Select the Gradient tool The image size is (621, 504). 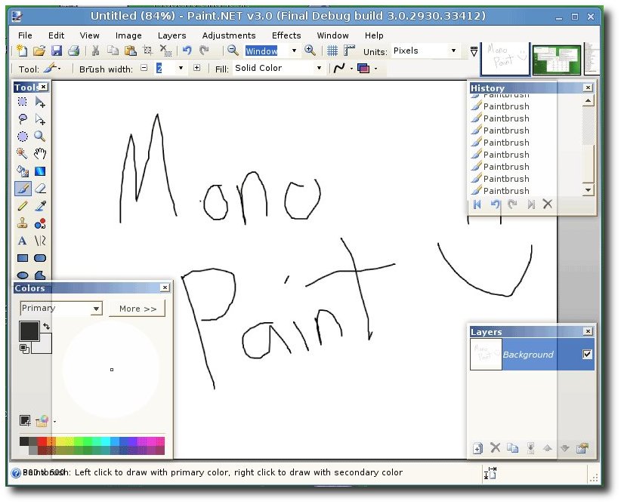point(40,171)
